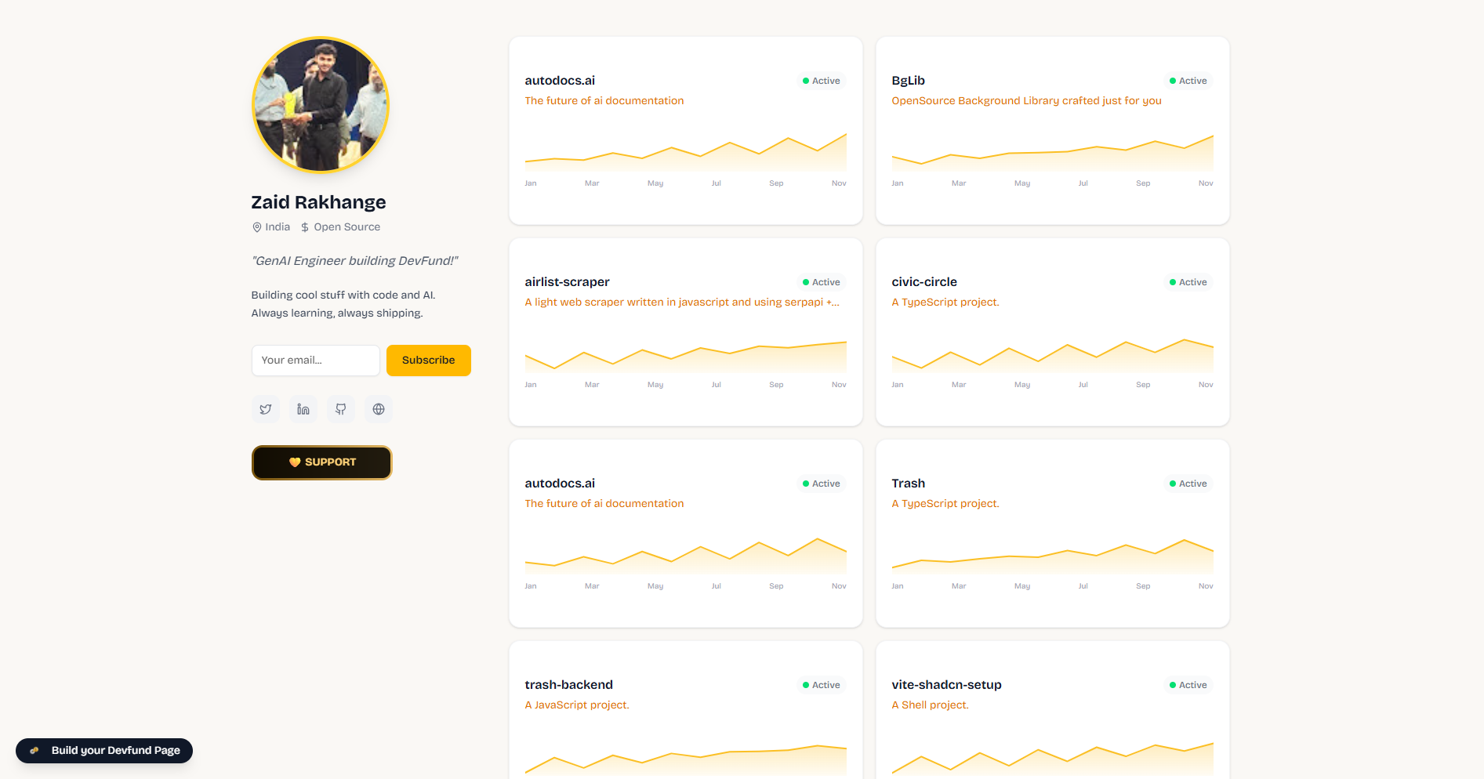
Task: Open the LinkedIn profile icon
Action: [303, 409]
